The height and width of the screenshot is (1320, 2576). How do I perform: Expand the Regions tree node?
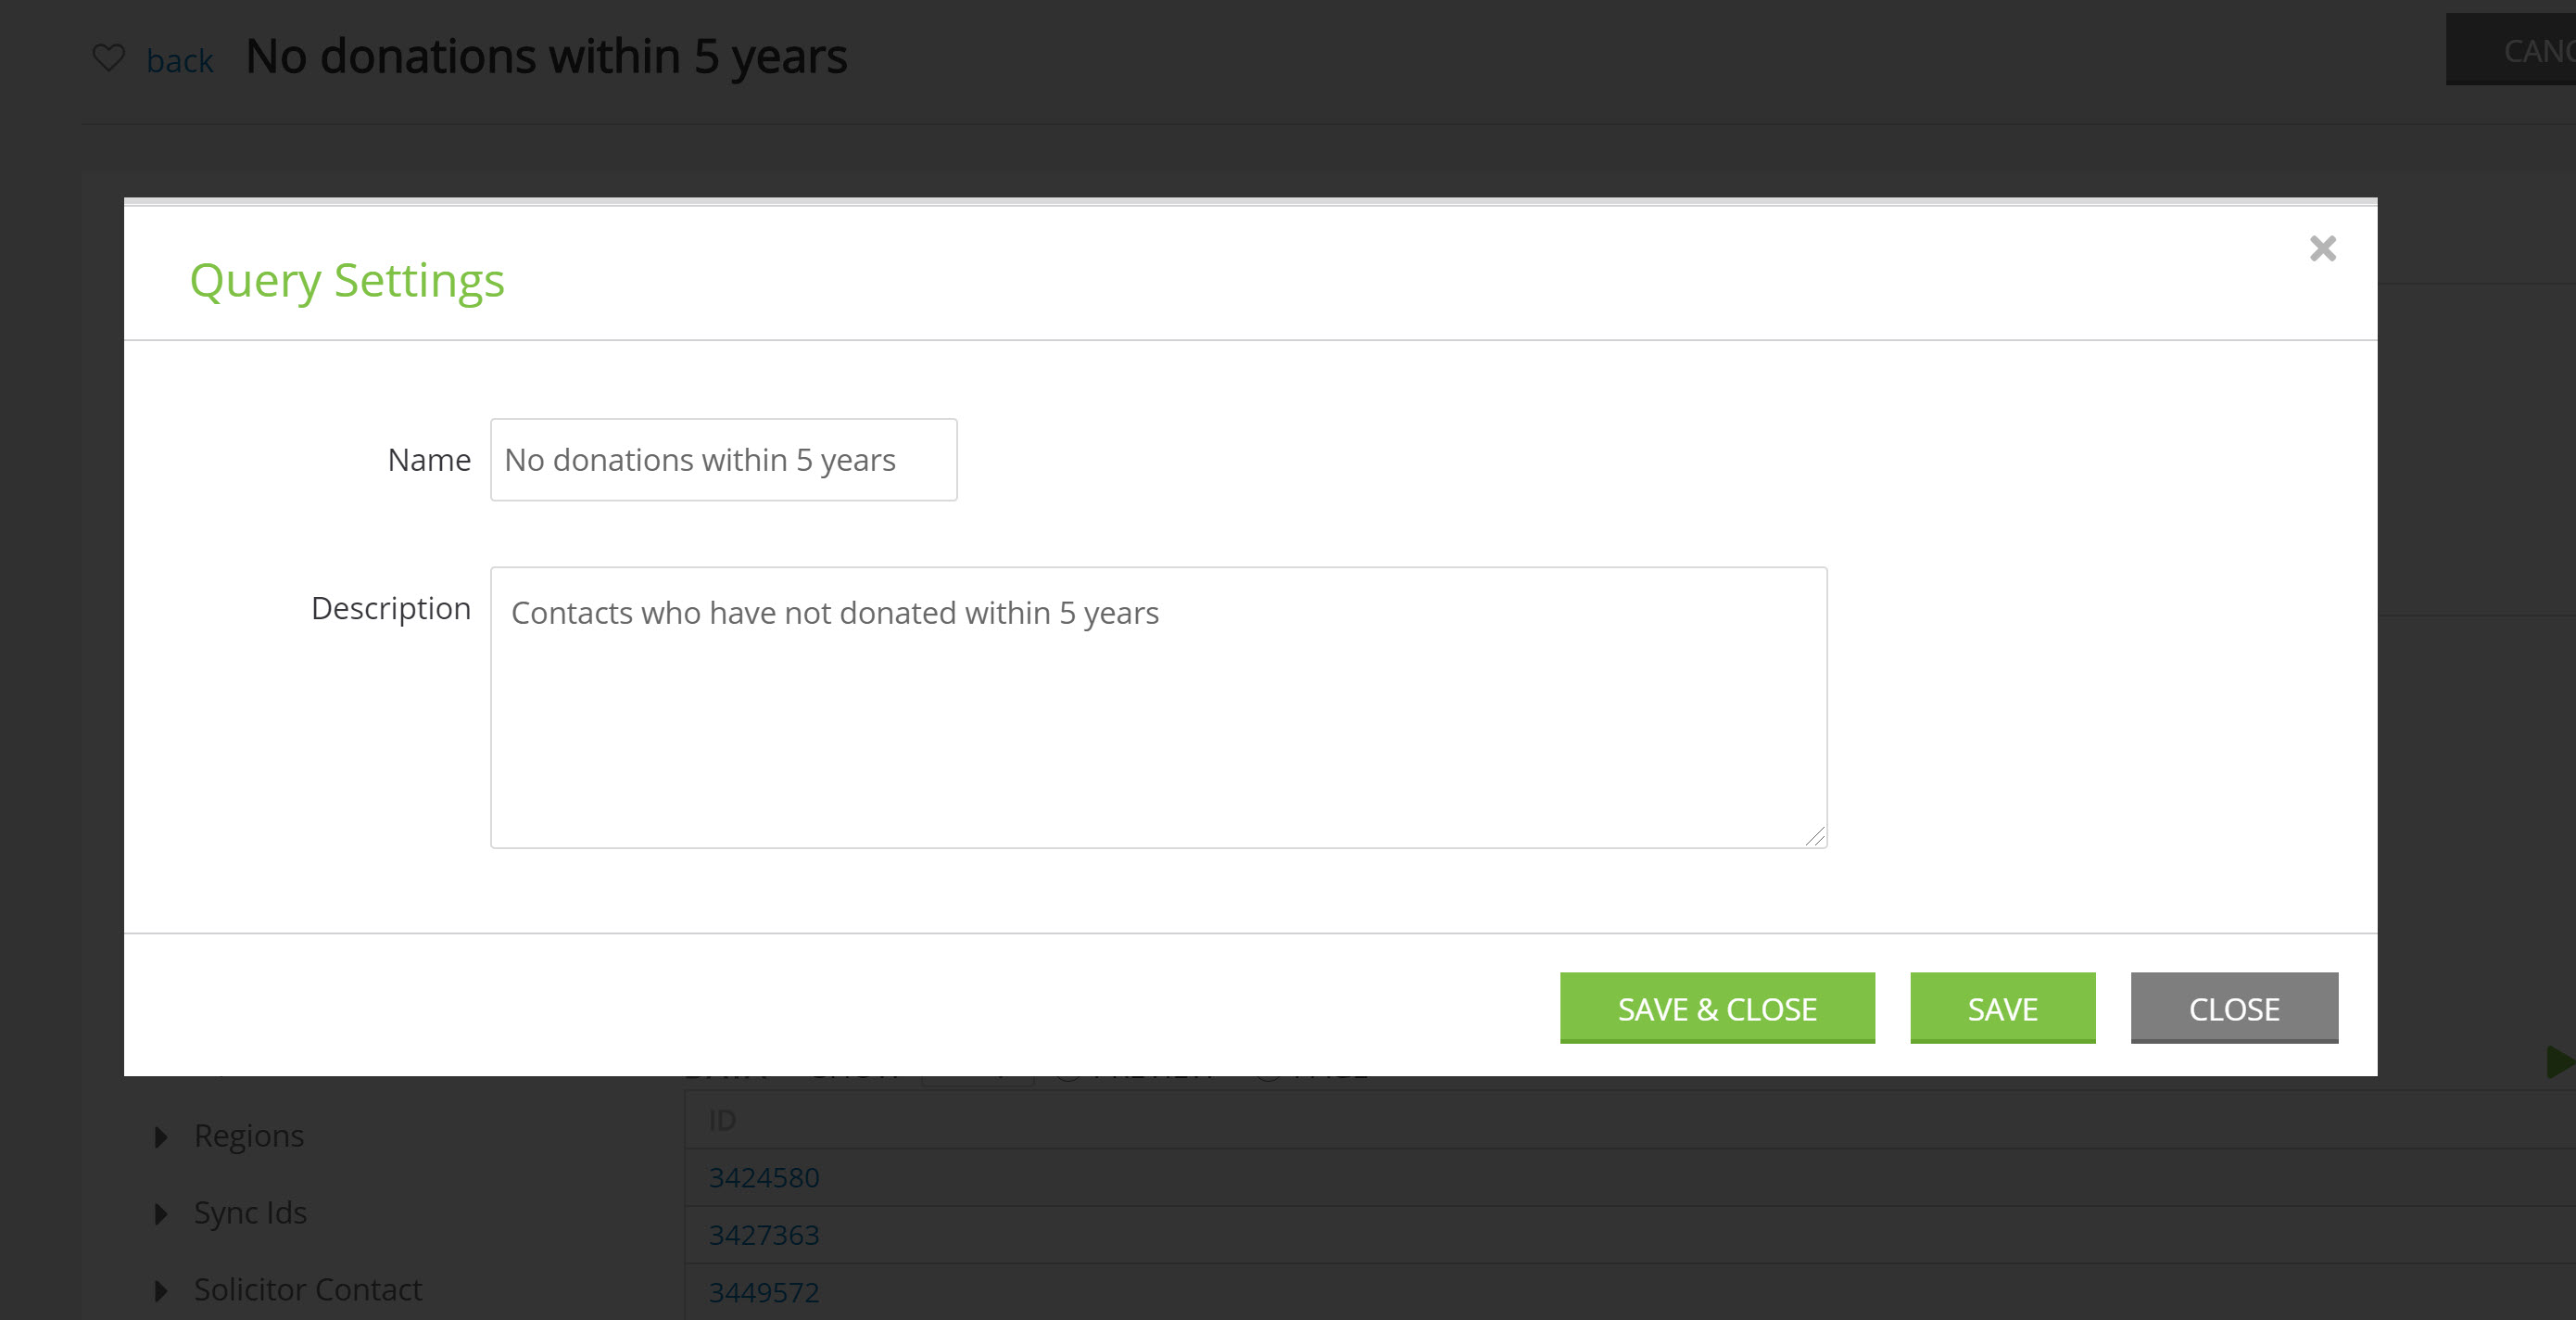point(161,1137)
